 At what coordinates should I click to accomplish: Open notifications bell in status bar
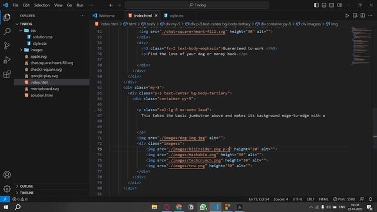pos(371,199)
